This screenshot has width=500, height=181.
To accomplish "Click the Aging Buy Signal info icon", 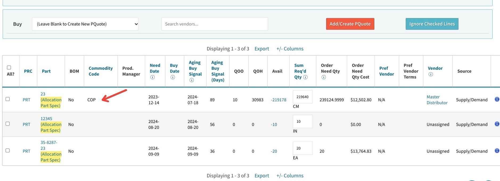I will (191, 80).
